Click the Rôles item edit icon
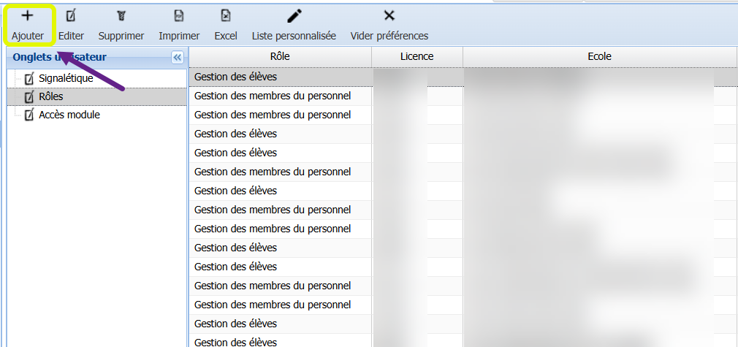Viewport: 738px width, 347px height. (29, 96)
